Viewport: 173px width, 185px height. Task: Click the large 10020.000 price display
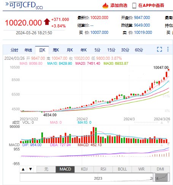(23, 23)
